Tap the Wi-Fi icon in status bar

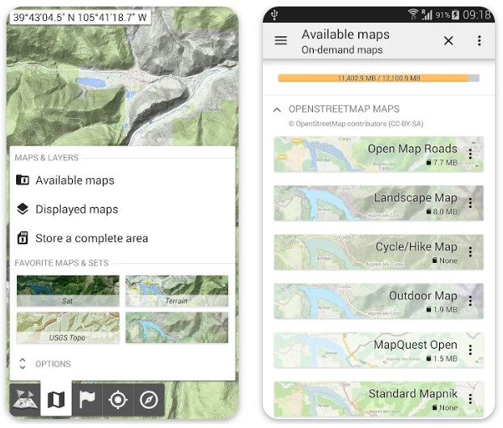(x=413, y=14)
